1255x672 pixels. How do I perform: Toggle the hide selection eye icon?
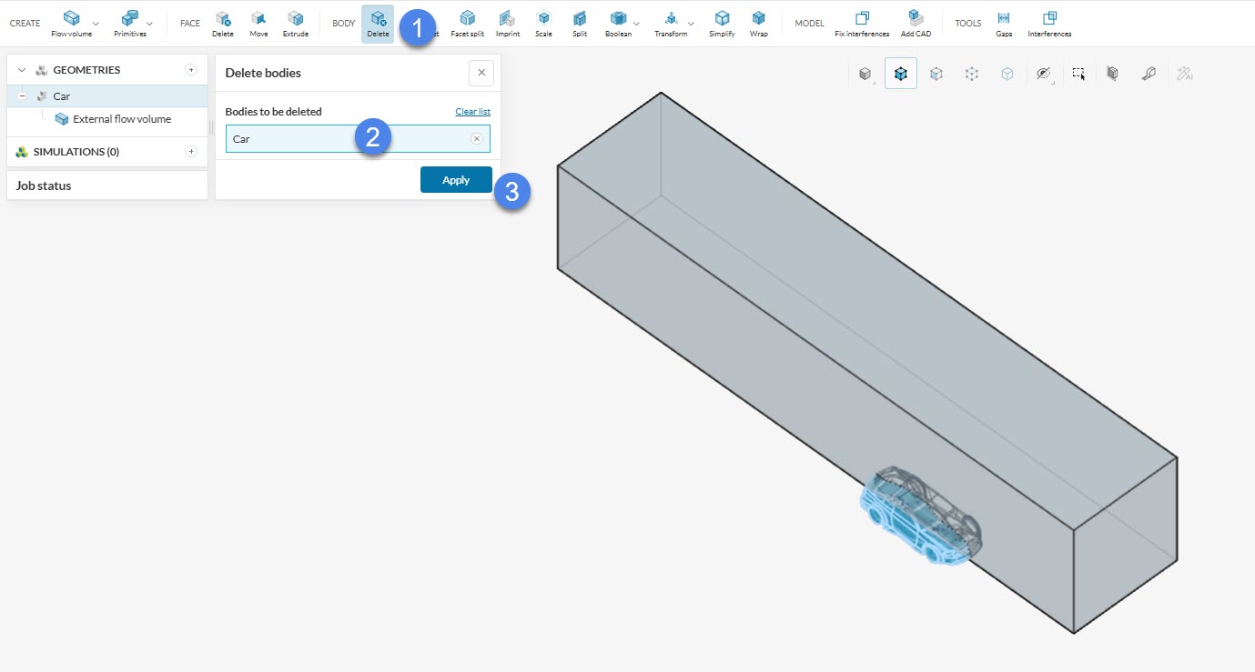click(x=1043, y=75)
